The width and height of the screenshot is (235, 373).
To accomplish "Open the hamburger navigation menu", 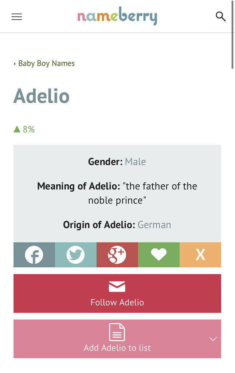I will (x=17, y=17).
